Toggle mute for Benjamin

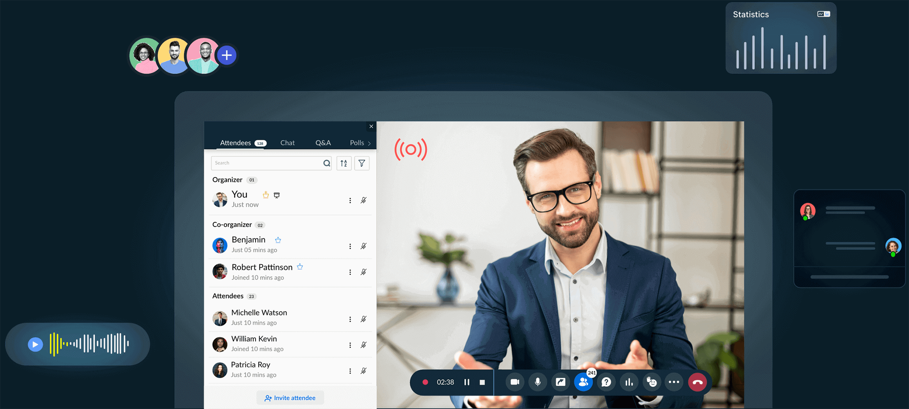(x=363, y=246)
